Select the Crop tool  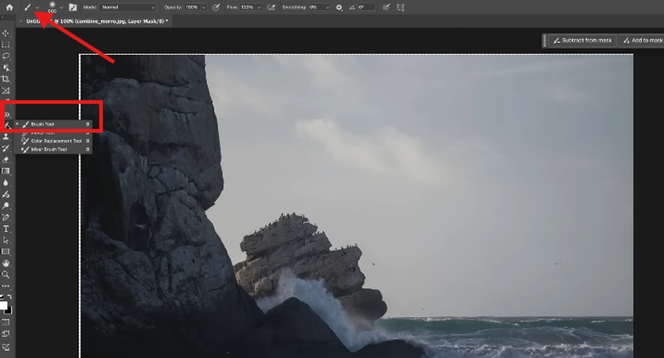coord(6,79)
